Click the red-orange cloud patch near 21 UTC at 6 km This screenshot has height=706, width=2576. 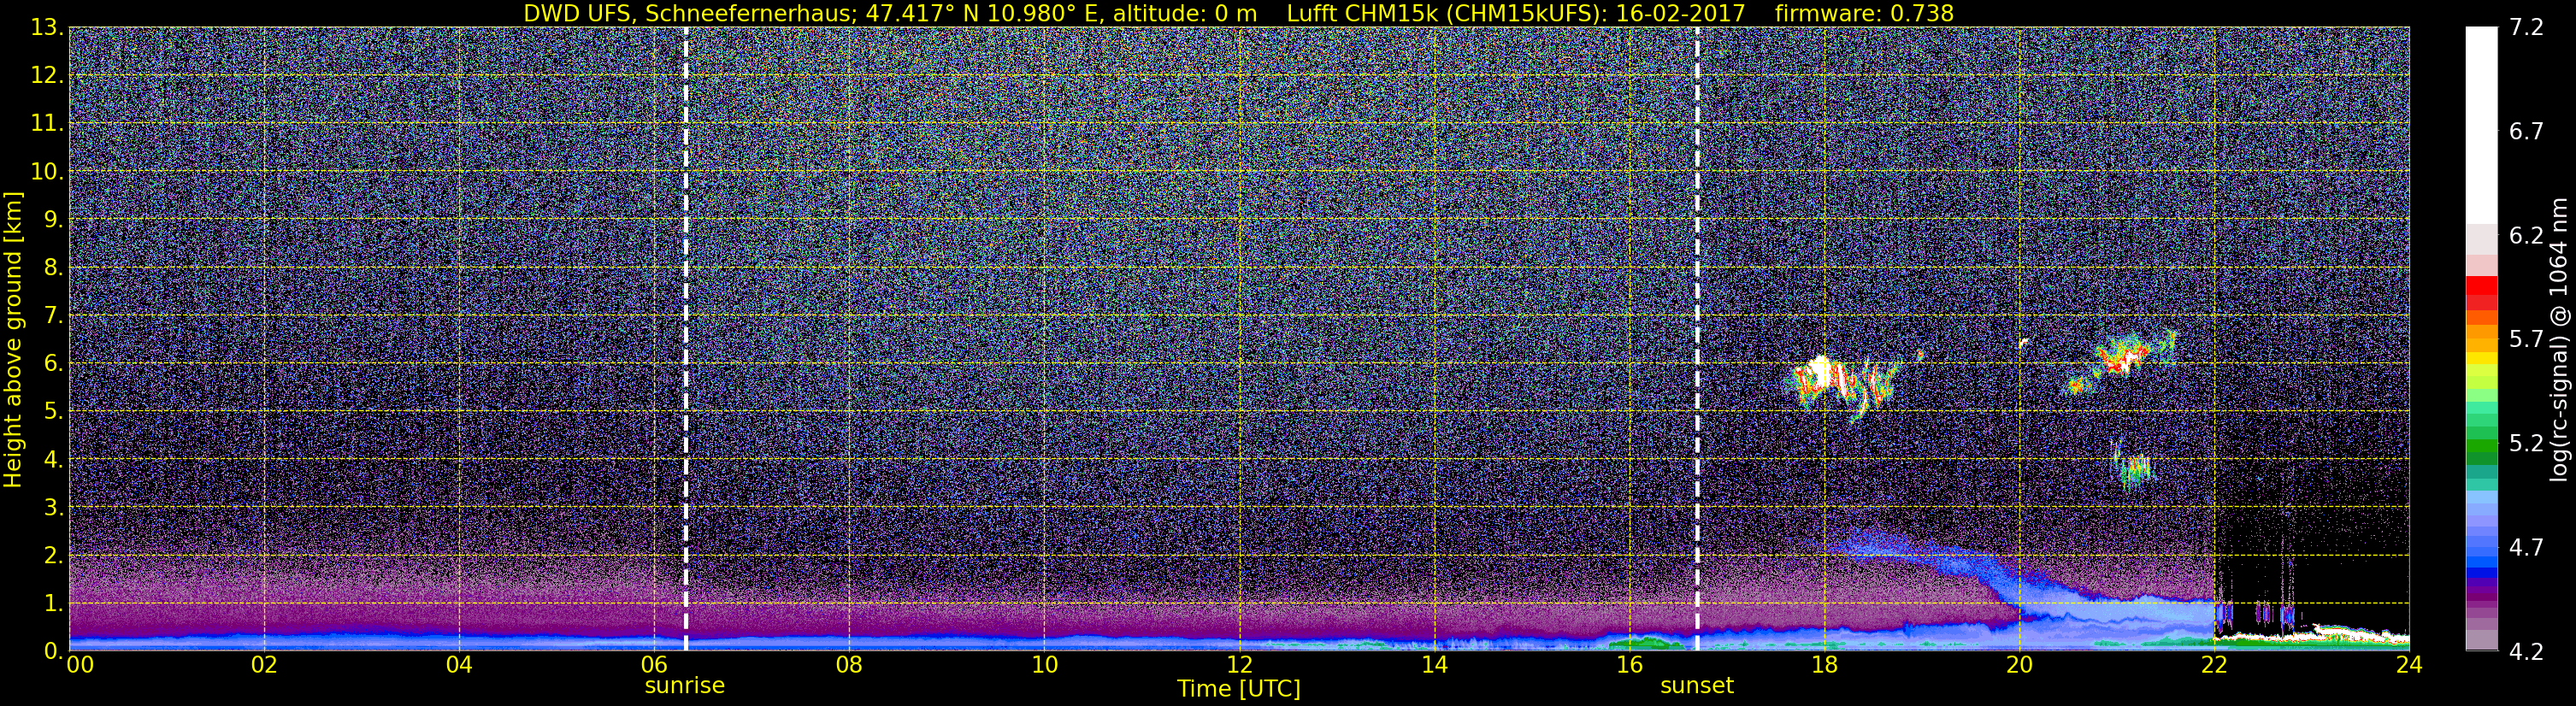click(2122, 358)
